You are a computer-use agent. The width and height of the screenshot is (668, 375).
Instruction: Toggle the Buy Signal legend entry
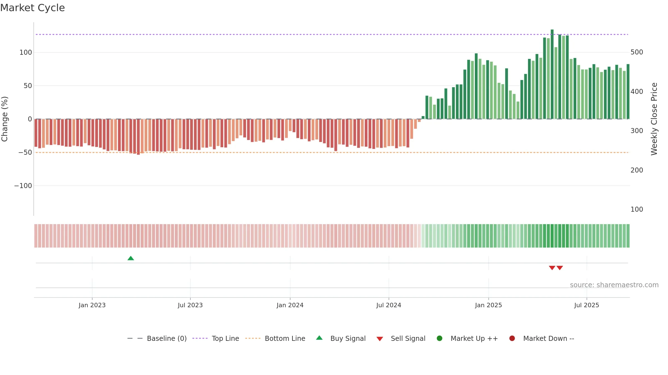[341, 338]
